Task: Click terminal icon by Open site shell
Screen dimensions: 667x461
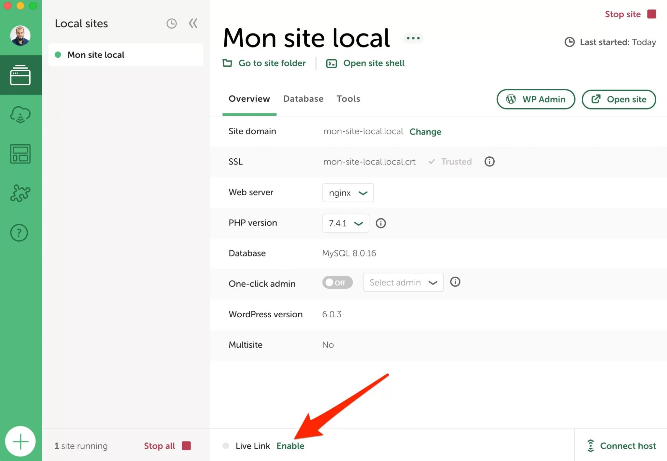Action: (332, 63)
